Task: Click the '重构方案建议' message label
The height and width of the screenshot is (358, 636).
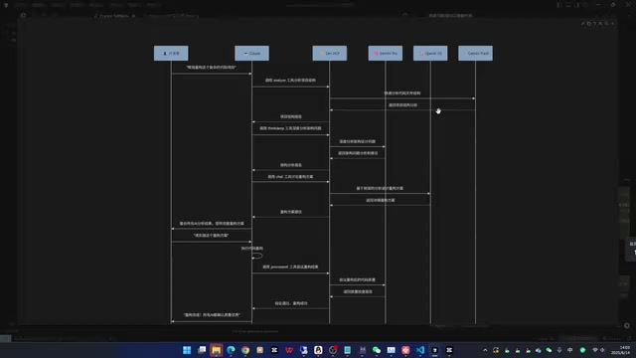Action: (291, 212)
